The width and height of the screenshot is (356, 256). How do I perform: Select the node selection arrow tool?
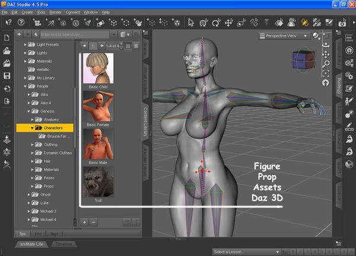click(191, 23)
